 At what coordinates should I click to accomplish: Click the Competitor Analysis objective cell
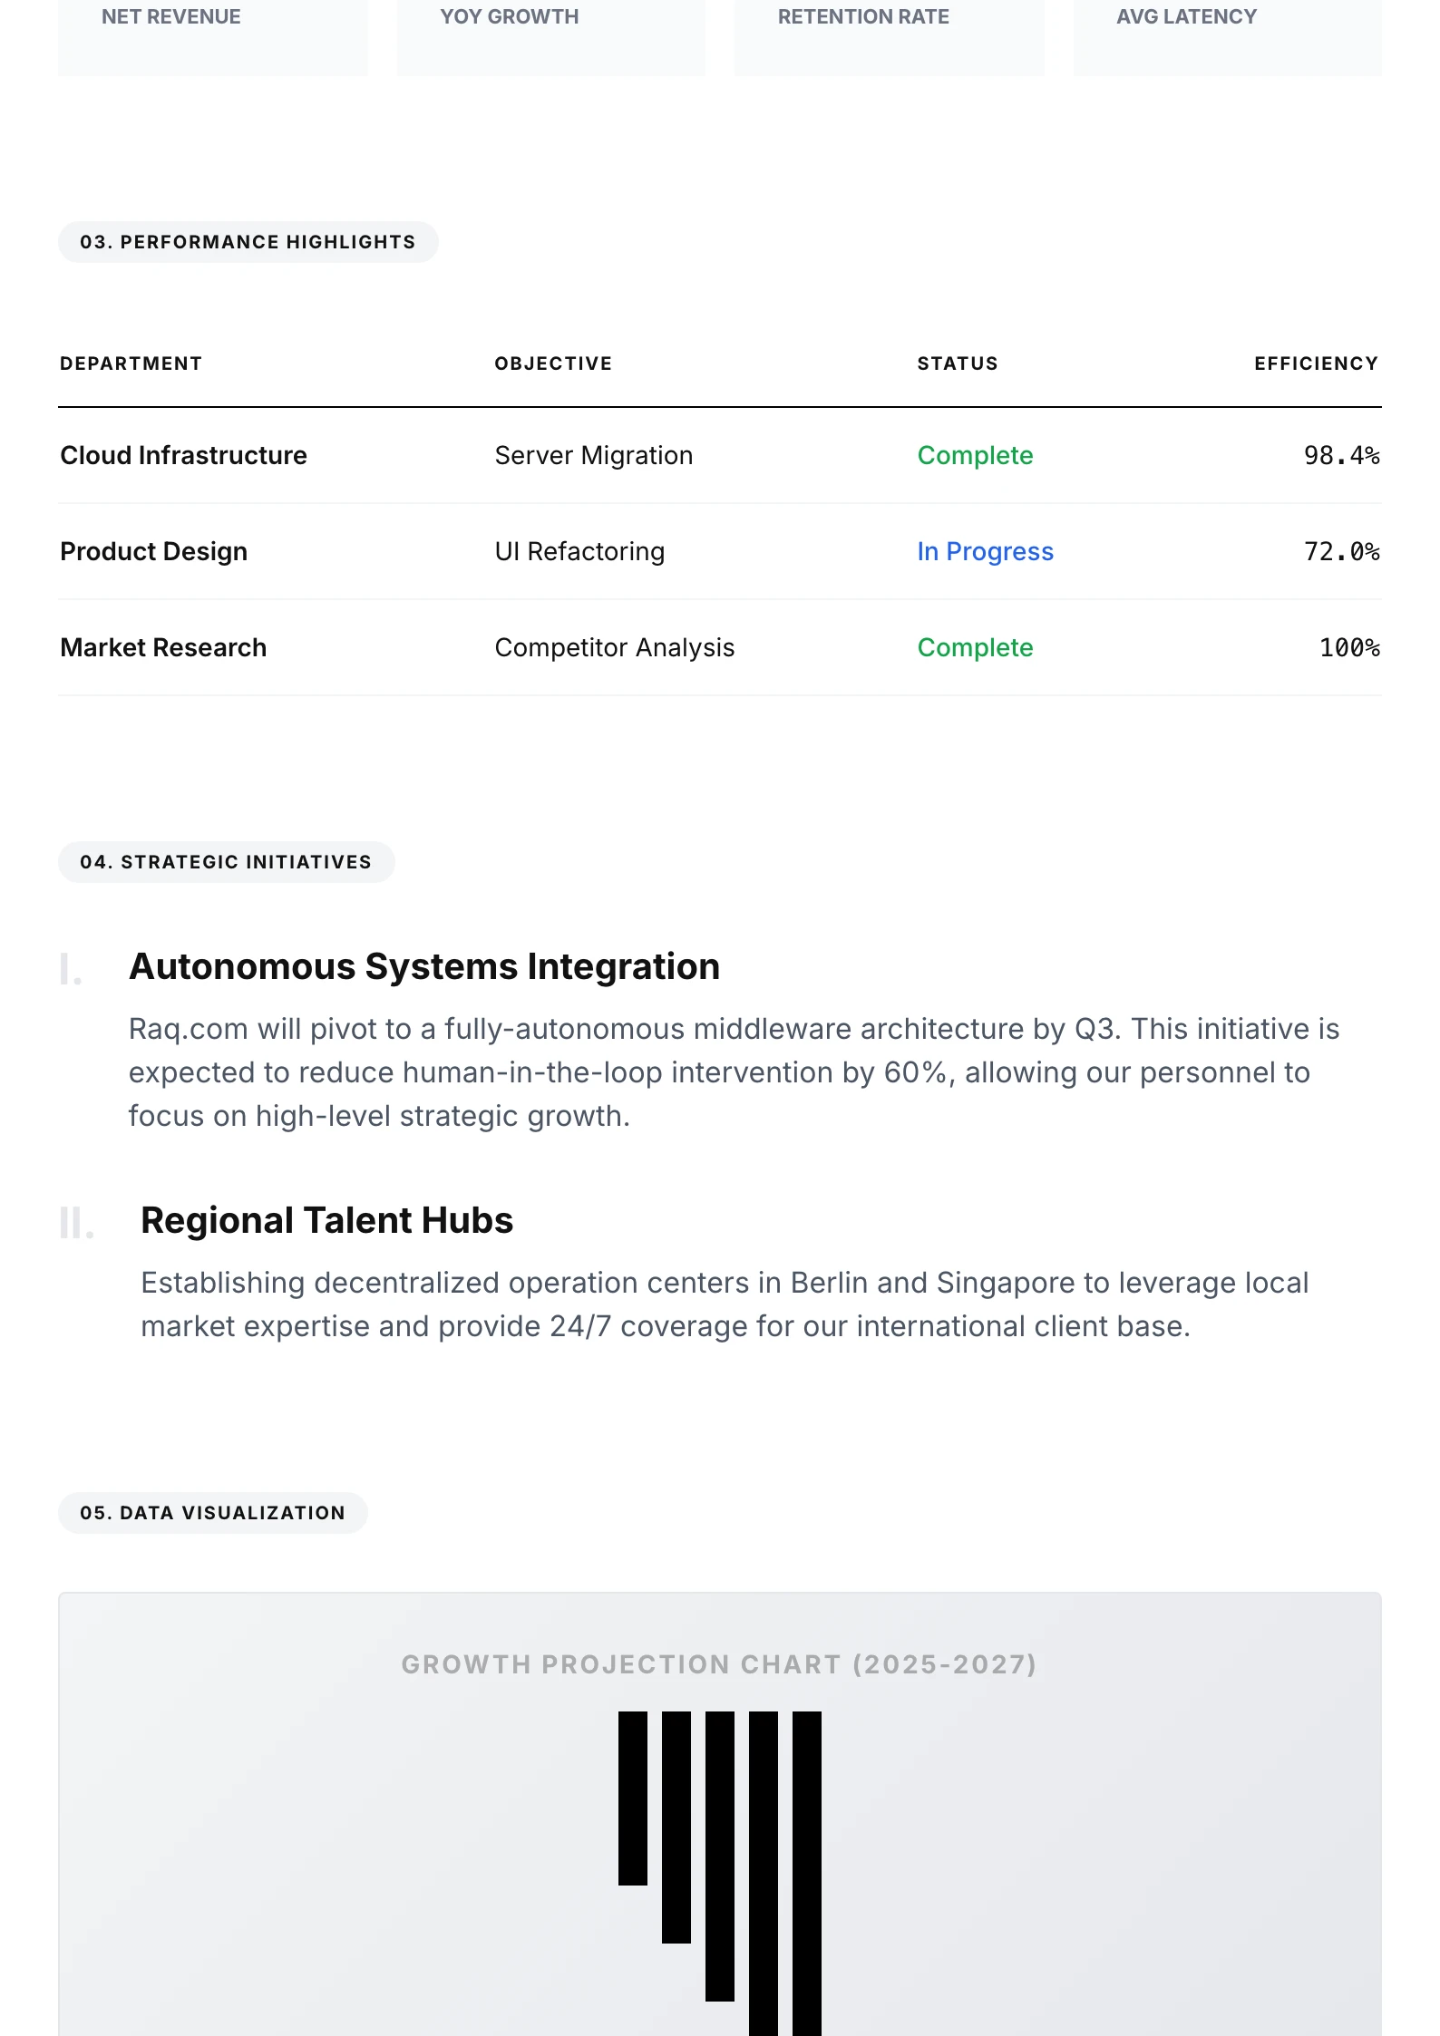[x=614, y=647]
